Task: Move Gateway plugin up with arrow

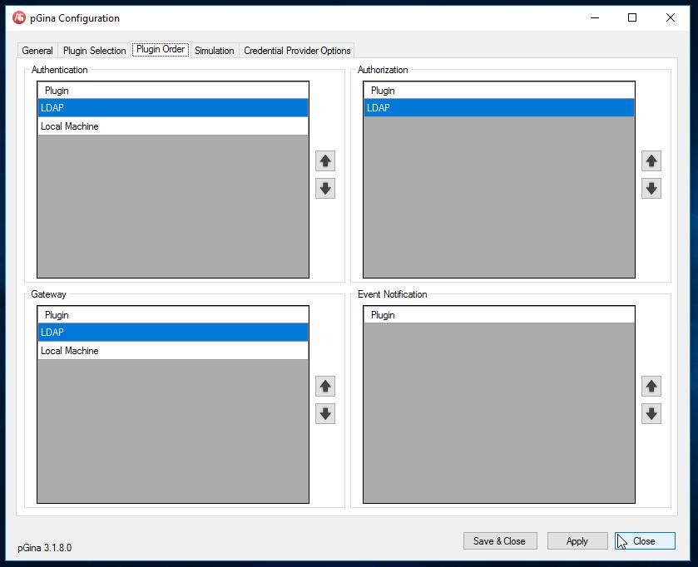Action: point(325,386)
